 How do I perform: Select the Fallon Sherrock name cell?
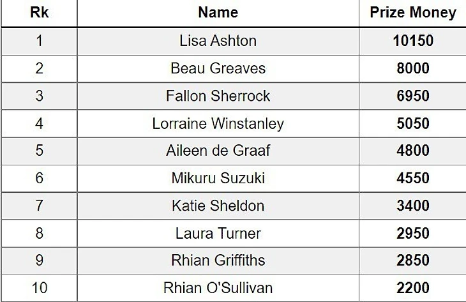tap(218, 96)
